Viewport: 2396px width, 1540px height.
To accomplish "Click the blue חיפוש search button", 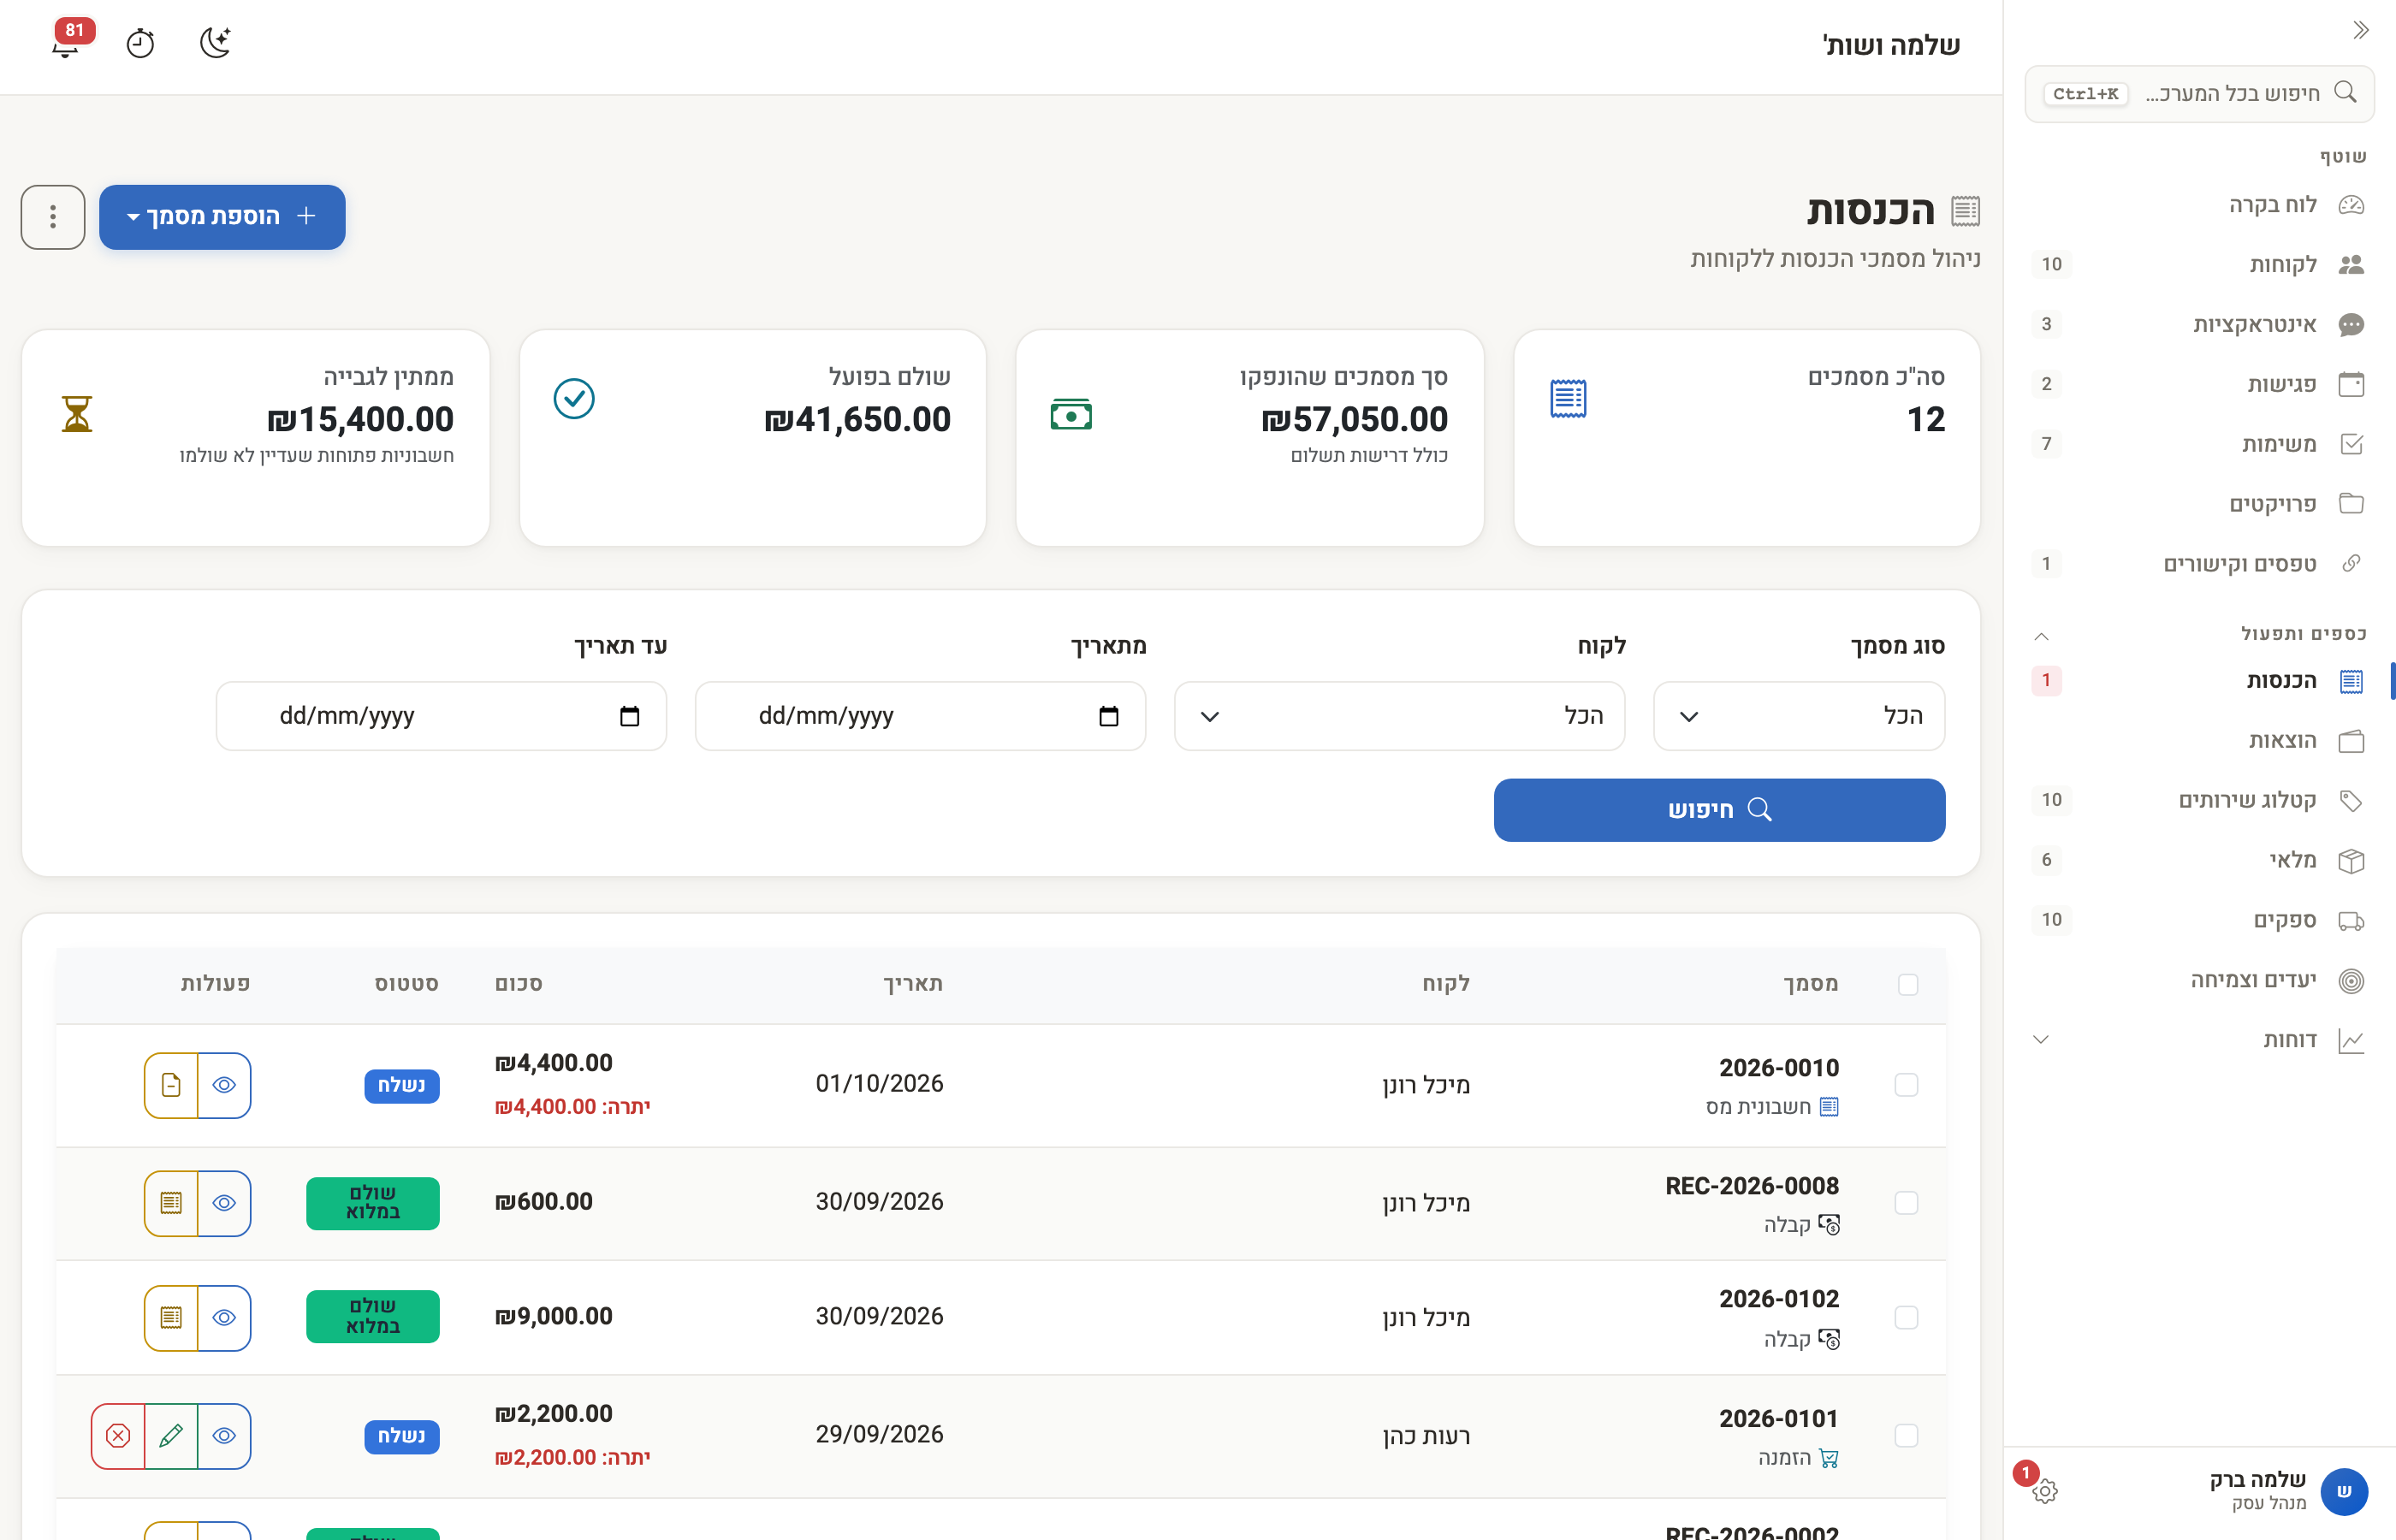I will point(1719,810).
